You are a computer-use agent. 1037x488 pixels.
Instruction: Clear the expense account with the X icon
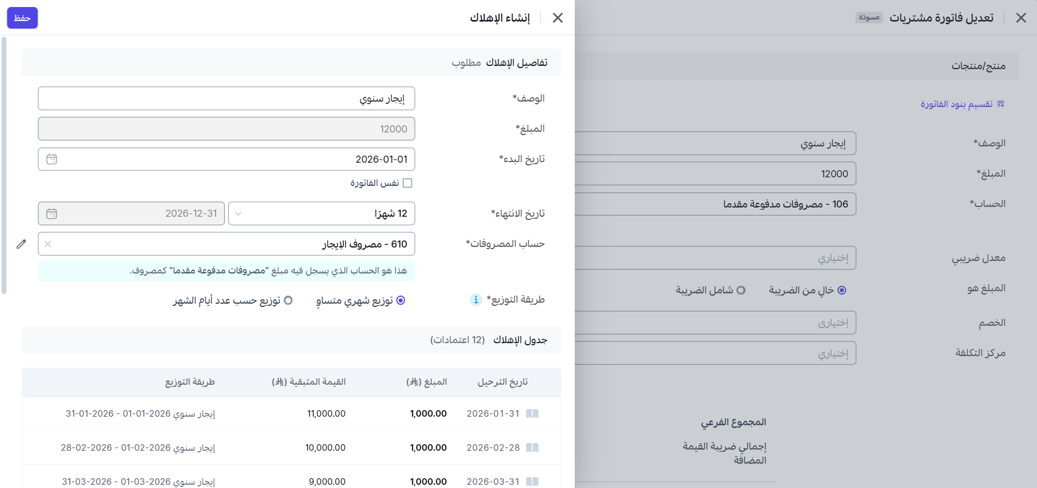(48, 244)
